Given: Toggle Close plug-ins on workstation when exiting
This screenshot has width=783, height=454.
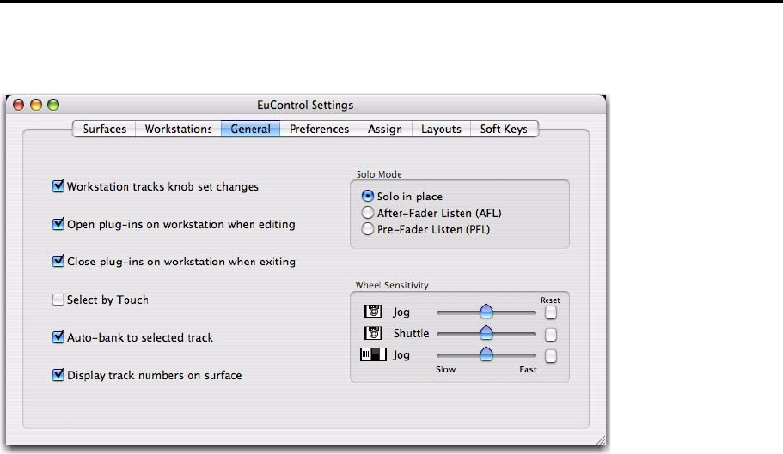Looking at the screenshot, I should (58, 261).
